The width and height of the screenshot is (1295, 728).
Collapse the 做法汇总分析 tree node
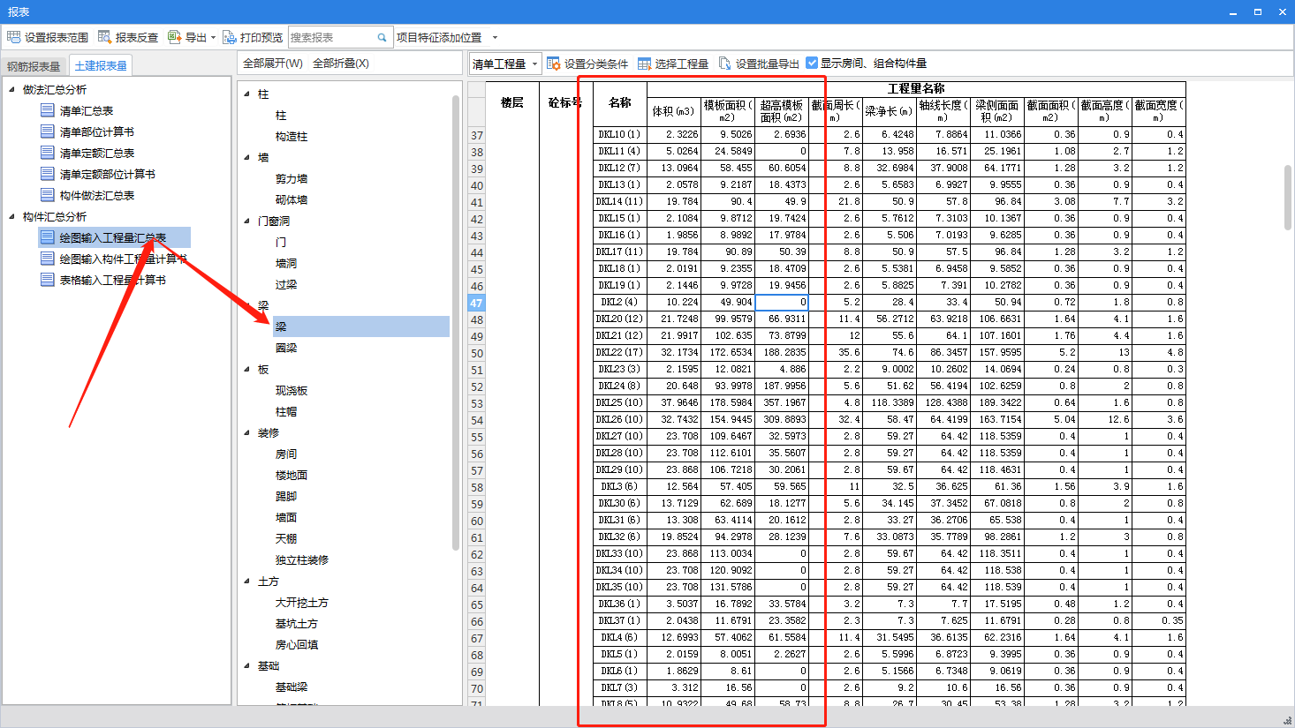coord(12,89)
